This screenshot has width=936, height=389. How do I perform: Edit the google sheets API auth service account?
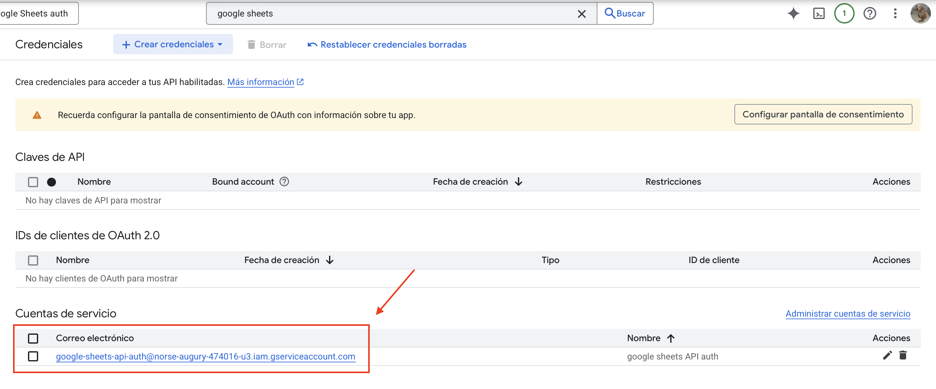coord(887,355)
